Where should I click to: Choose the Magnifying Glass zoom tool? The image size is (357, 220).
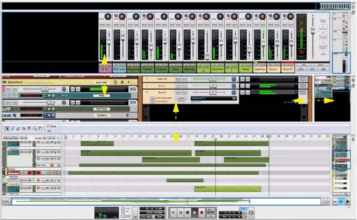point(34,128)
